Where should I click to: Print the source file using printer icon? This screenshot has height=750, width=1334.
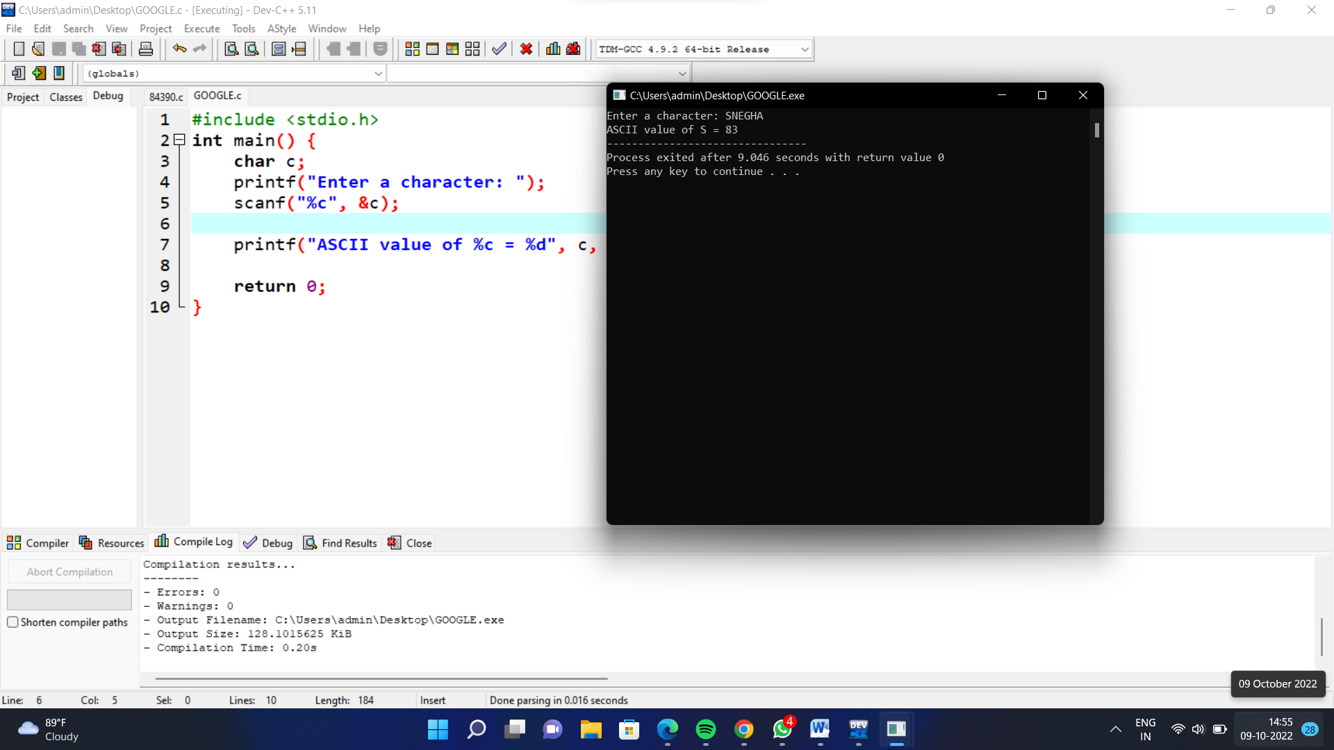tap(146, 49)
